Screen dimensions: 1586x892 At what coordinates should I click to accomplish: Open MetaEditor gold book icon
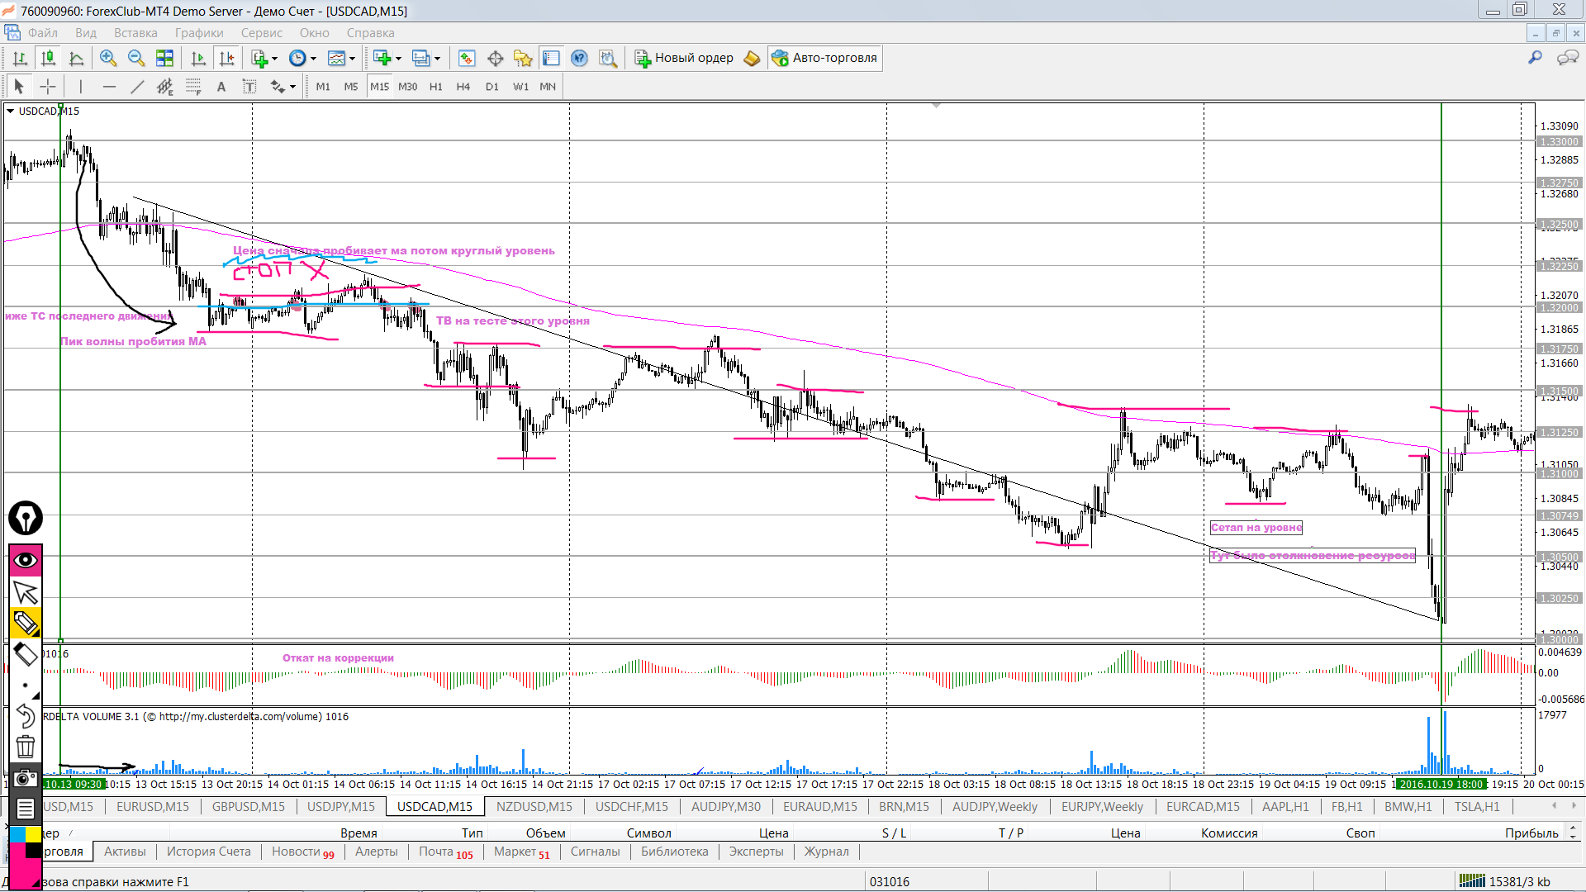[752, 58]
